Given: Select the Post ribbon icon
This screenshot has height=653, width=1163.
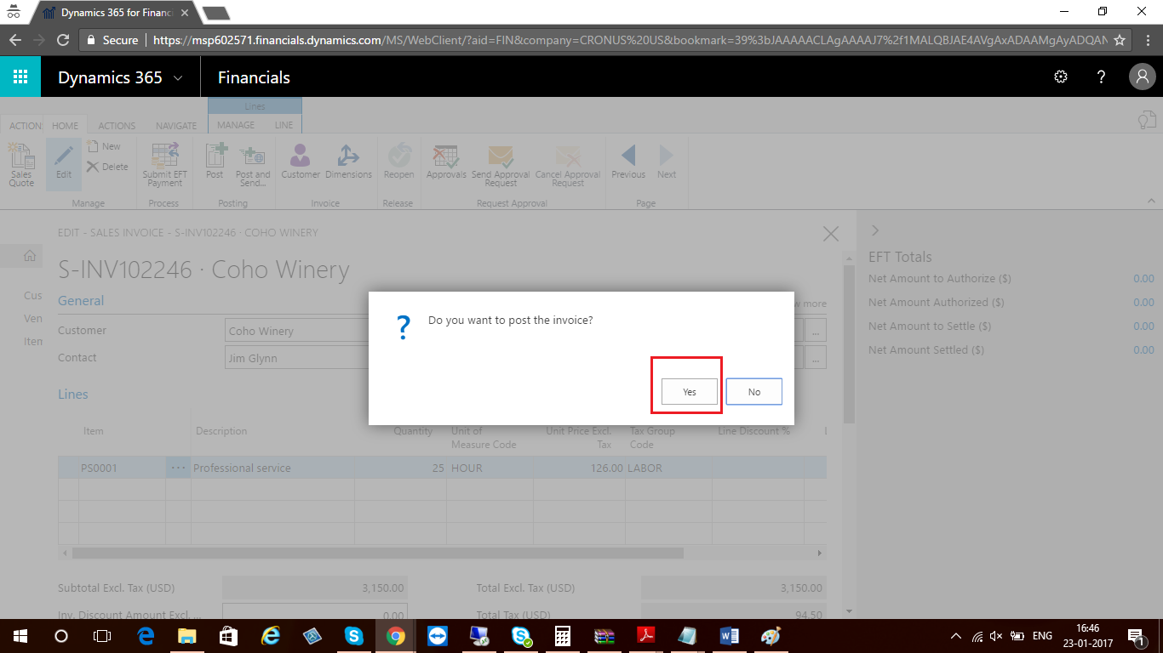Looking at the screenshot, I should click(215, 162).
